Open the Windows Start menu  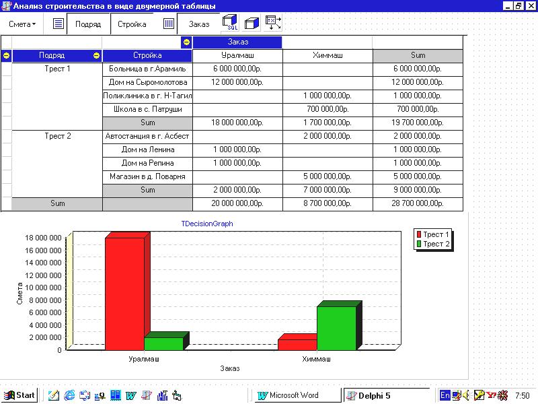point(20,395)
